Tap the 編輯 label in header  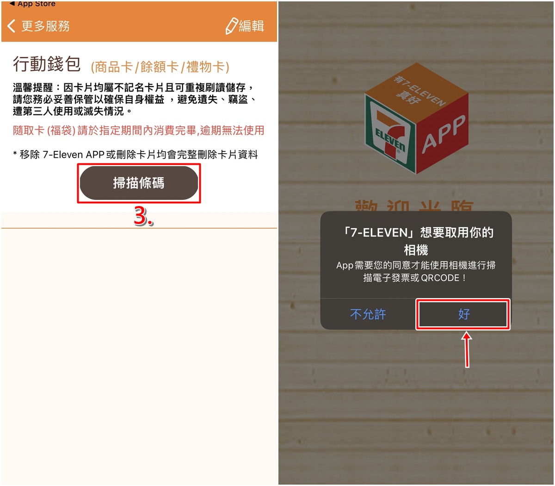click(252, 26)
